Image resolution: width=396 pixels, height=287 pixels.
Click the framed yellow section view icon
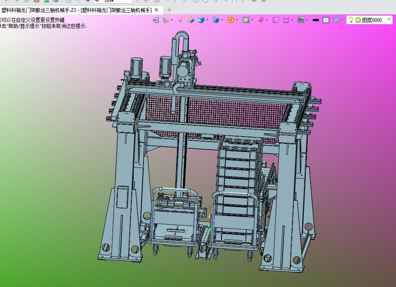(246, 20)
